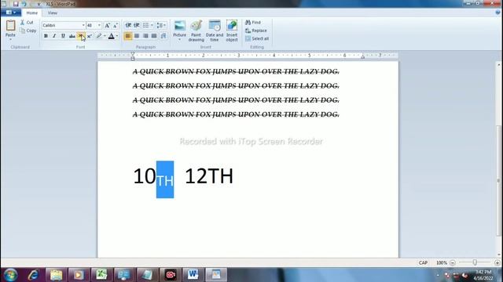Toggle Underline formatting
The image size is (503, 282).
tap(63, 36)
